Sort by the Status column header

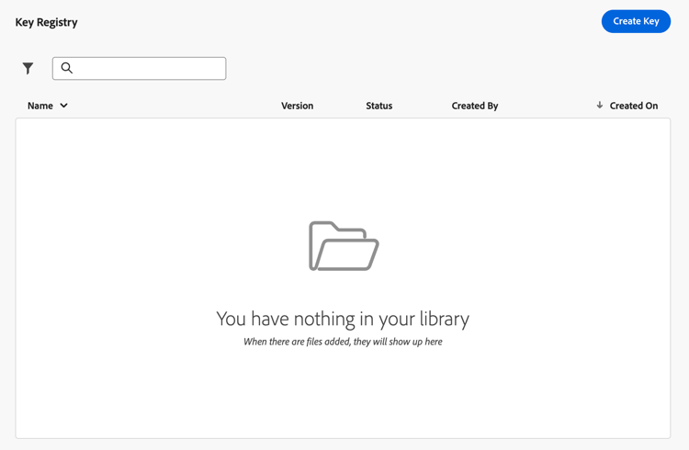pos(379,106)
